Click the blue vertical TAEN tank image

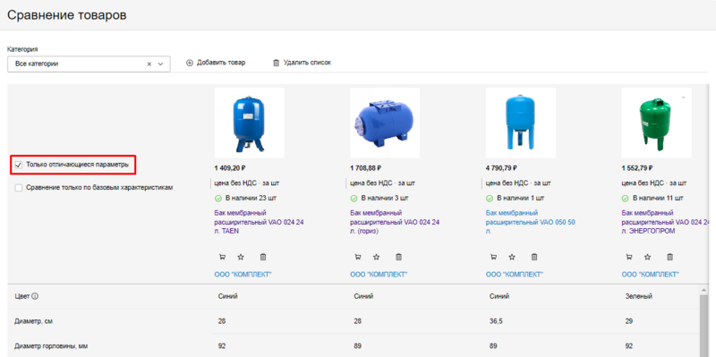[250, 123]
